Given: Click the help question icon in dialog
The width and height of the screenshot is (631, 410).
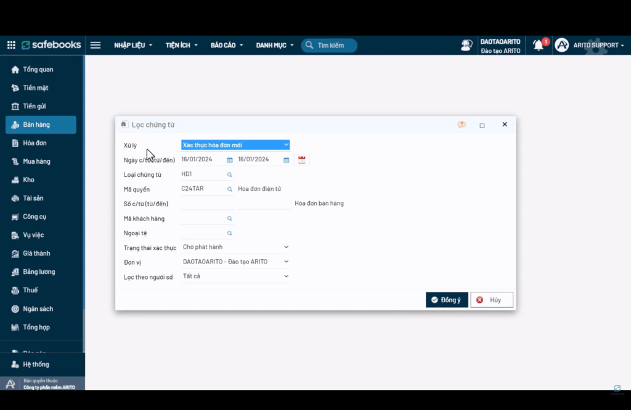Looking at the screenshot, I should pyautogui.click(x=462, y=124).
